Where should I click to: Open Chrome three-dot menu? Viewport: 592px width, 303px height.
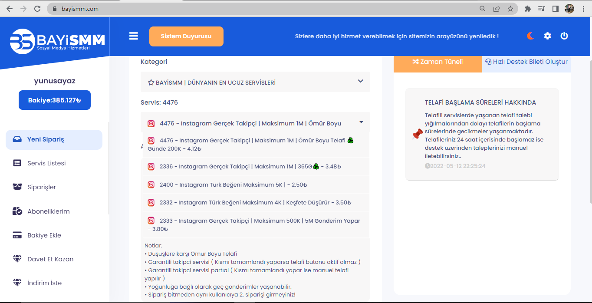(x=583, y=8)
